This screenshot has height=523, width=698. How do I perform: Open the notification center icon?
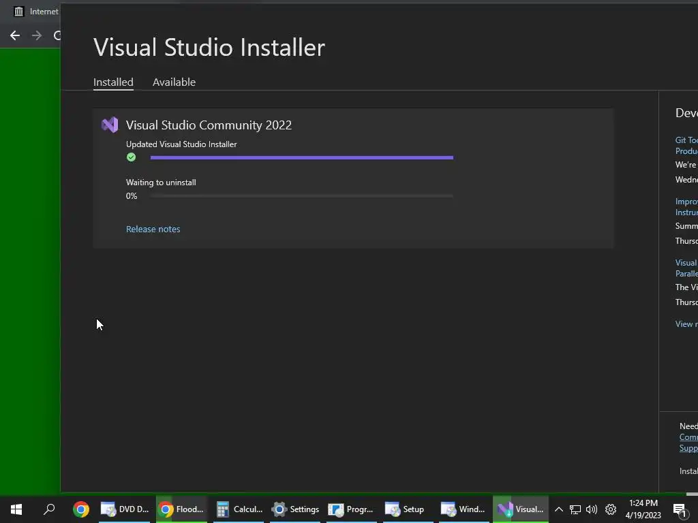click(x=680, y=509)
